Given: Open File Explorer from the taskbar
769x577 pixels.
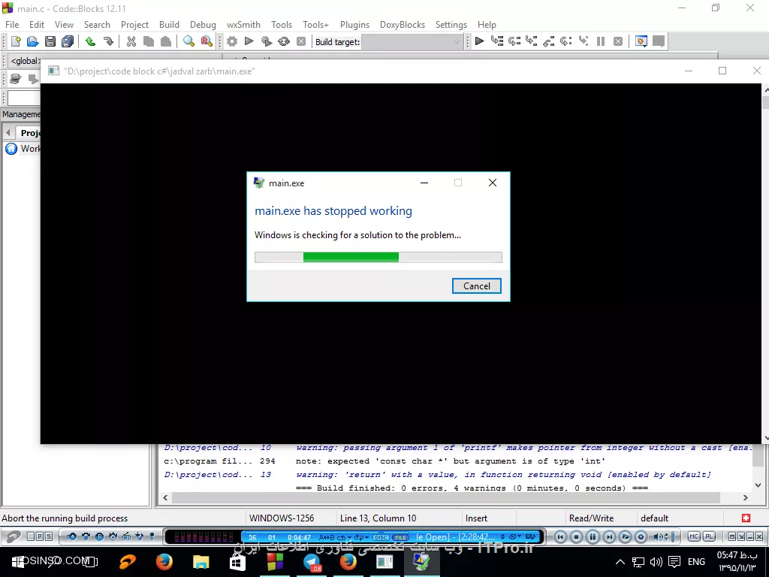Looking at the screenshot, I should click(x=201, y=562).
